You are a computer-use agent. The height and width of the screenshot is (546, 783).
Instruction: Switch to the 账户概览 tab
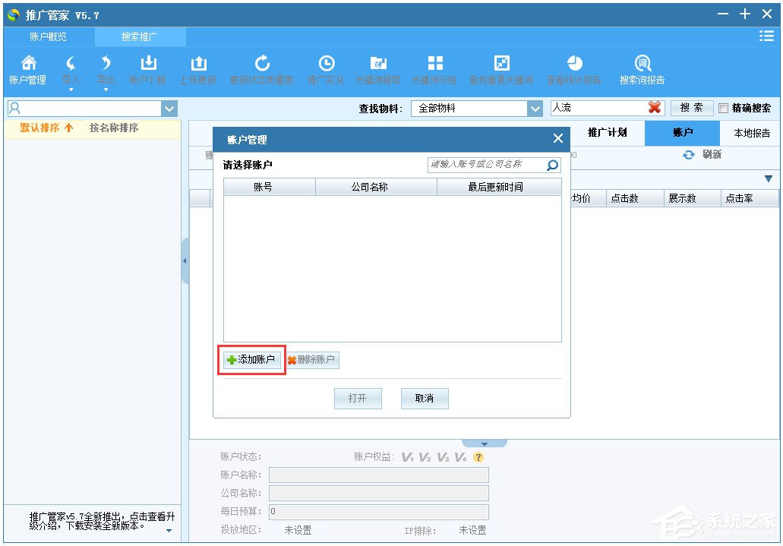[x=47, y=35]
